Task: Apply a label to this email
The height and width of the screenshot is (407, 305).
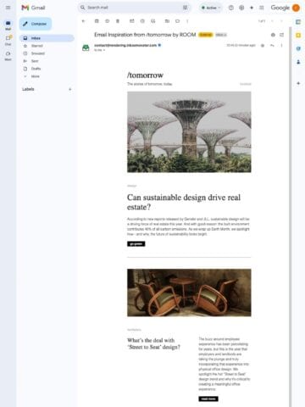Action: 177,21
